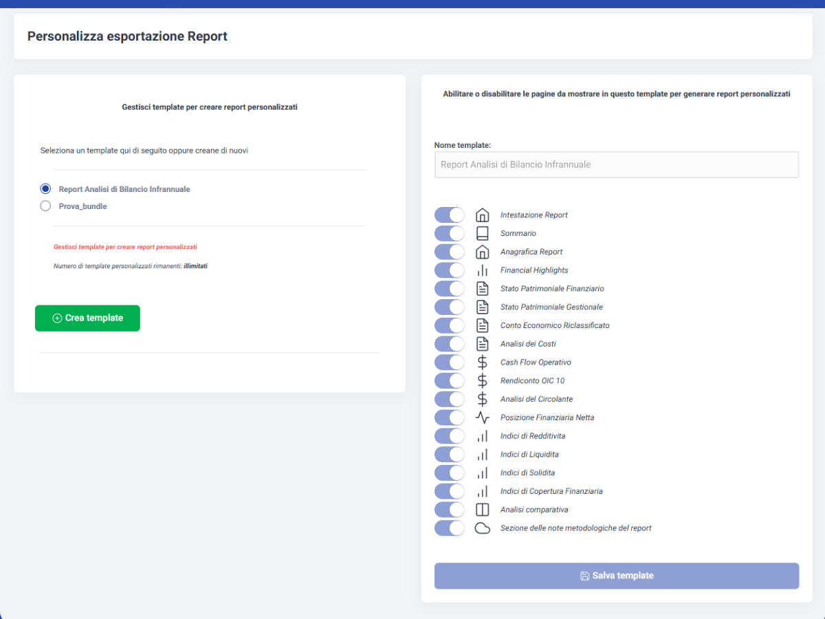The height and width of the screenshot is (619, 825).
Task: Click dollar icon for Rendiconto OIC 10
Action: coord(483,381)
